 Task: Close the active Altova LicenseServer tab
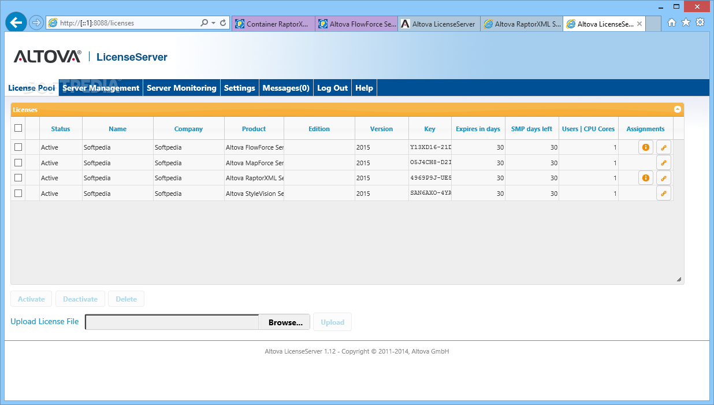[x=639, y=24]
